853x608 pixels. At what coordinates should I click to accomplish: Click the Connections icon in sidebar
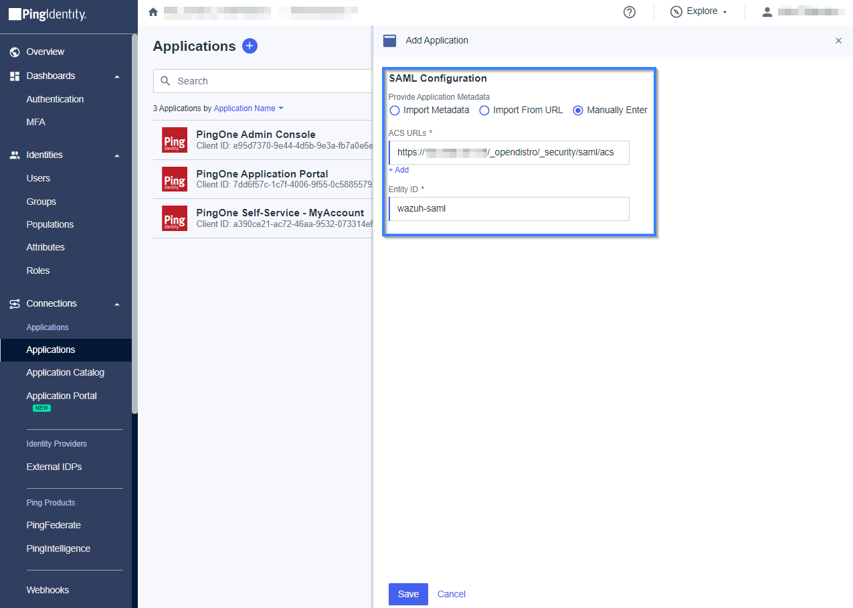14,303
